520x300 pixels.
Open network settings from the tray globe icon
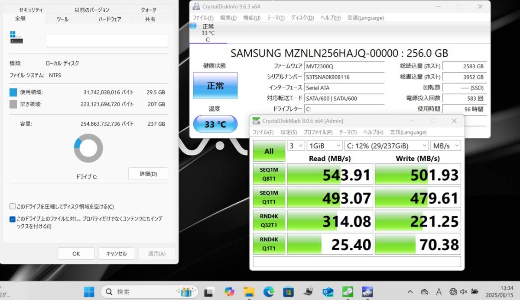click(453, 292)
